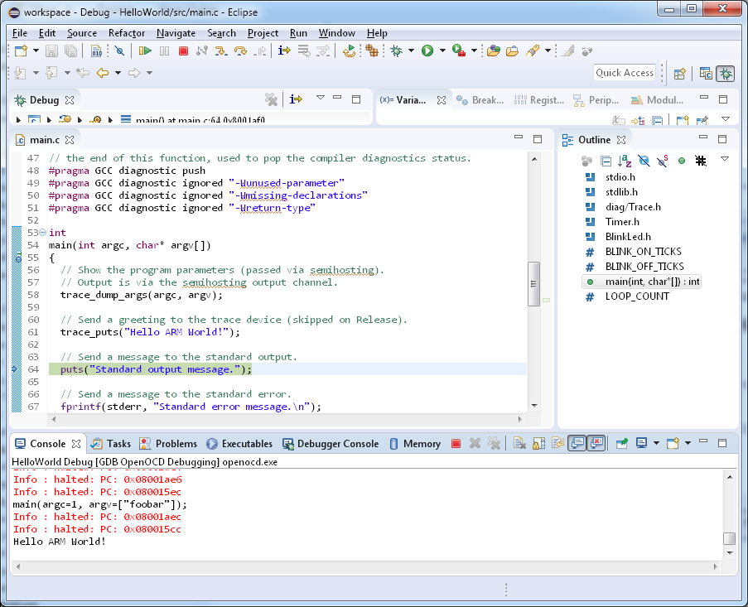This screenshot has width=748, height=607.
Task: Click the Skip All Breakpoints icon
Action: click(119, 51)
